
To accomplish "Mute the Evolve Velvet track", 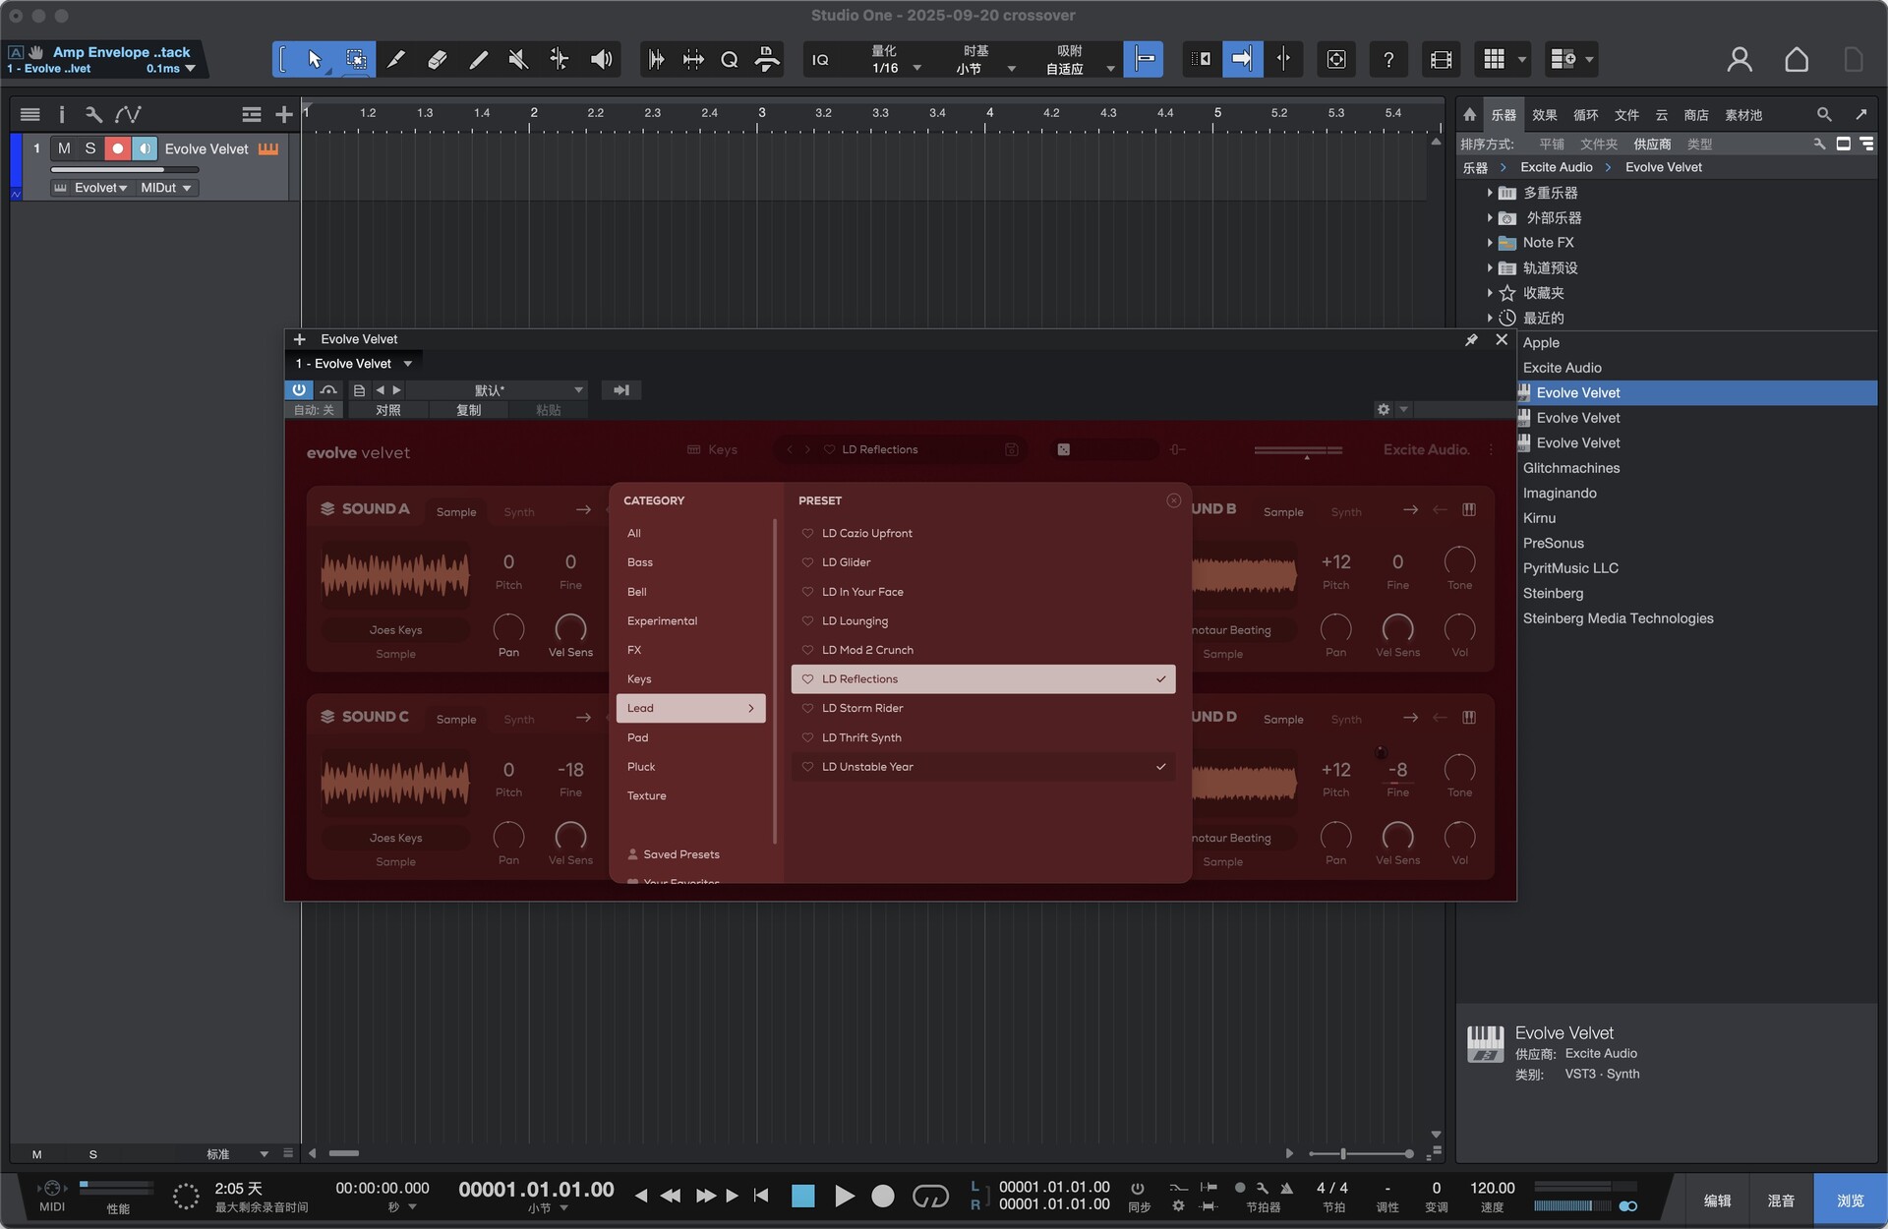I will 64,148.
